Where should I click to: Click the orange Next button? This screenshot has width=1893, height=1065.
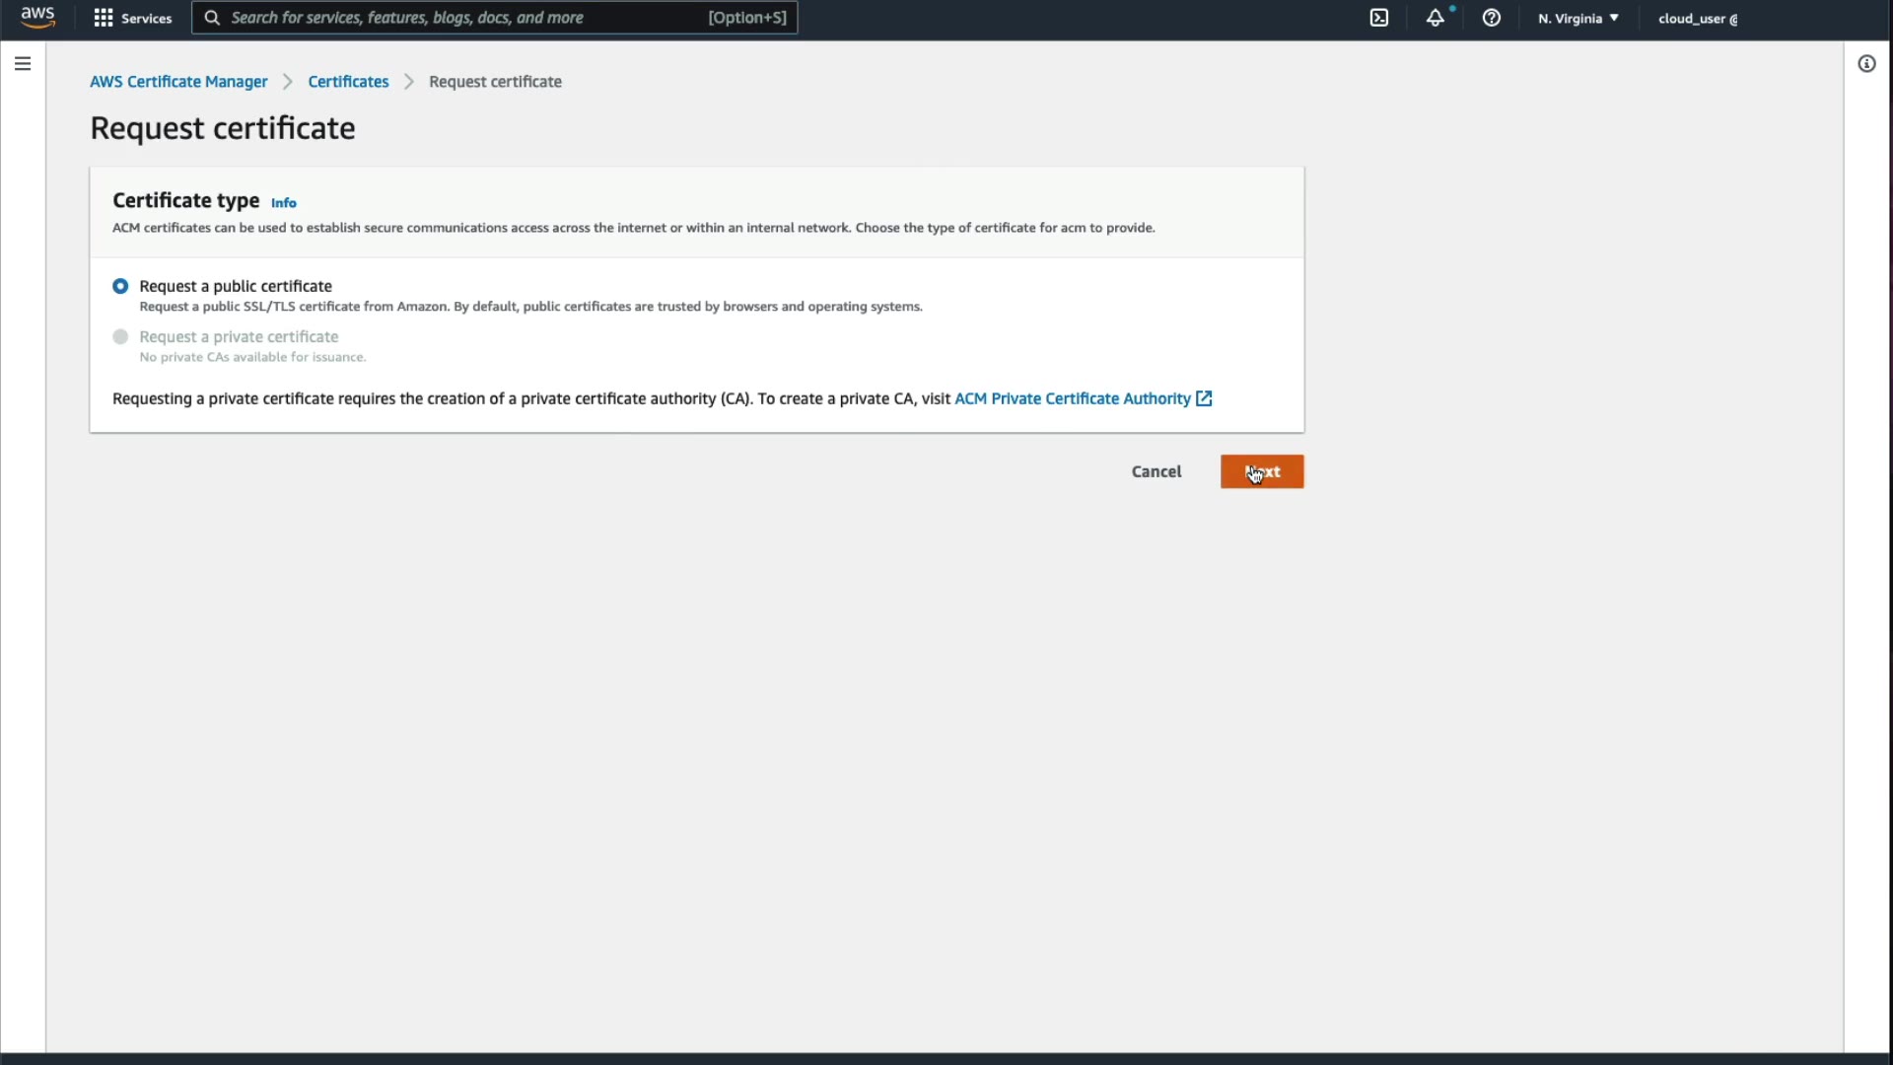[1261, 471]
